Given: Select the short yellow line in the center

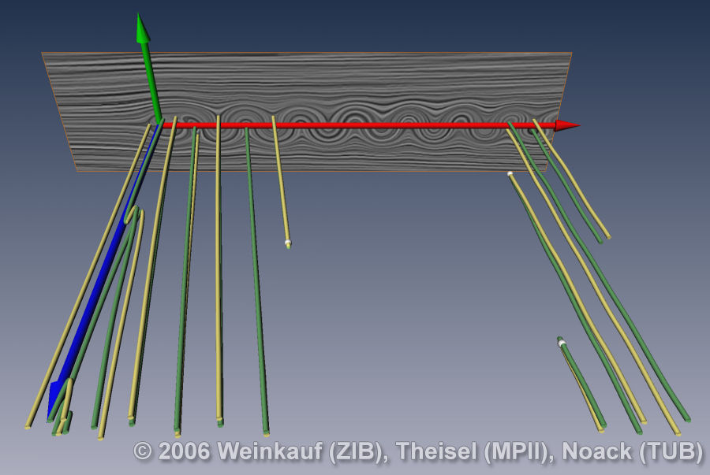Looking at the screenshot, I should click(x=280, y=181).
